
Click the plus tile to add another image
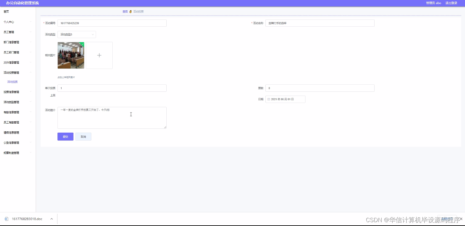pyautogui.click(x=99, y=55)
